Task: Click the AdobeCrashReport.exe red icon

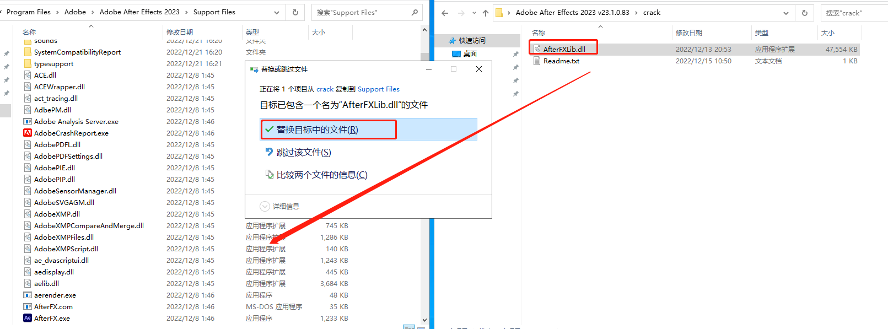Action: 28,133
